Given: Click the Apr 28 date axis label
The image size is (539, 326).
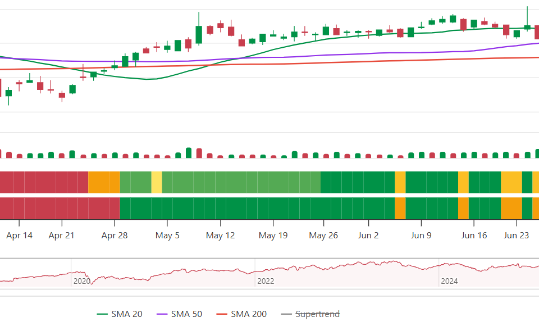Looking at the screenshot, I should (x=115, y=236).
